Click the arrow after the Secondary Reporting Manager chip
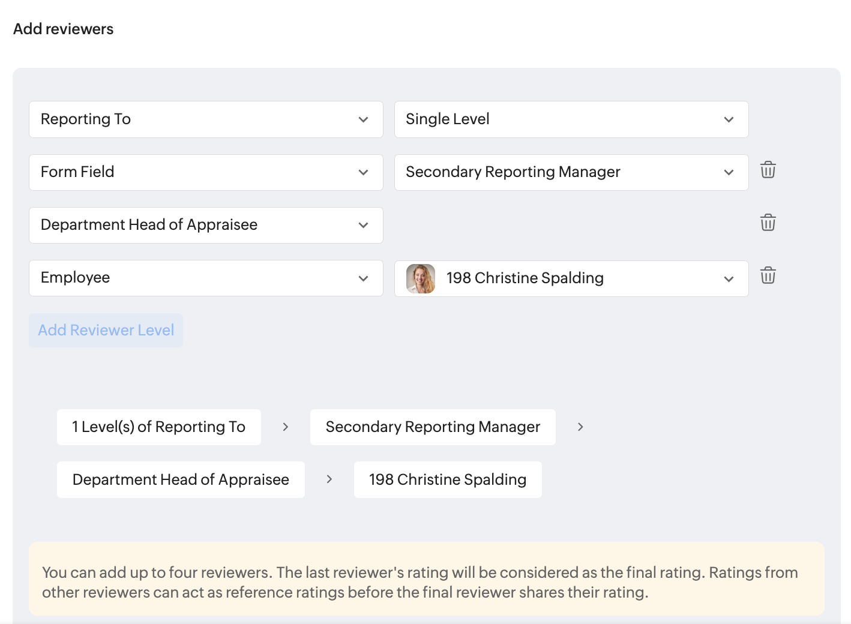 click(x=580, y=427)
